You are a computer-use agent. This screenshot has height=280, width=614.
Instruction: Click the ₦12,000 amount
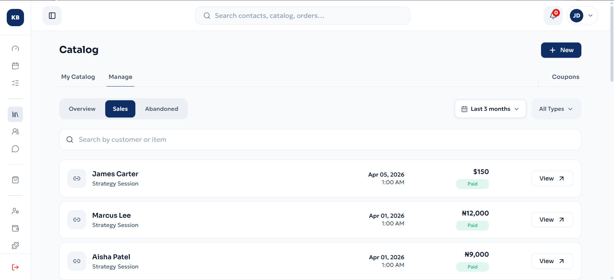tap(475, 213)
